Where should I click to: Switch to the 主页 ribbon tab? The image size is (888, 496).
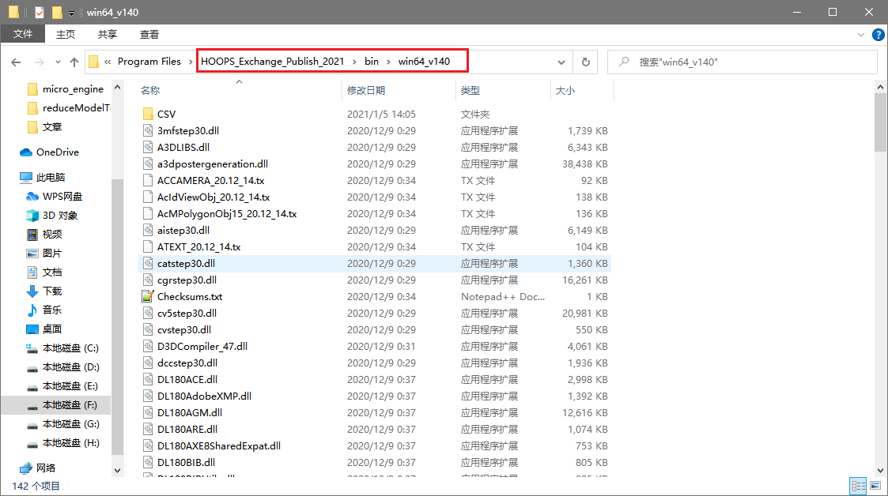[65, 35]
